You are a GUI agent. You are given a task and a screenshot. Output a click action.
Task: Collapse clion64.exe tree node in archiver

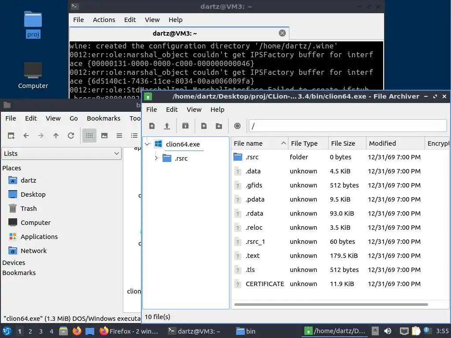148,144
